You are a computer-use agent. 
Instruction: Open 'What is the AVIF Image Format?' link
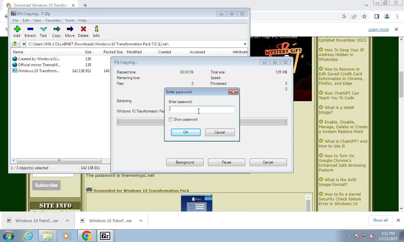tap(337, 182)
